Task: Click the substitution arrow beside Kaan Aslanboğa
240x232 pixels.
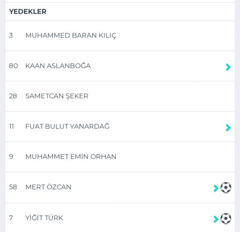Action: [x=228, y=67]
